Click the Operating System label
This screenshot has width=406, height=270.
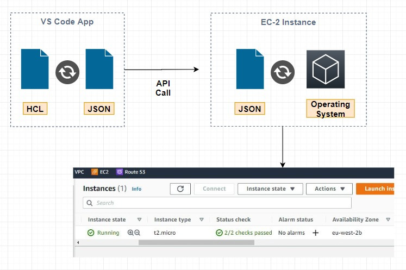(330, 109)
